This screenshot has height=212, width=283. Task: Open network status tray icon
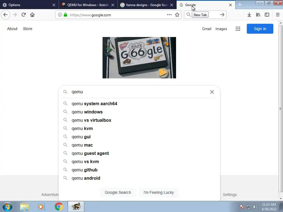[248, 207]
